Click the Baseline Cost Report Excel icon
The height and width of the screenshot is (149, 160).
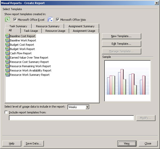[7, 36]
